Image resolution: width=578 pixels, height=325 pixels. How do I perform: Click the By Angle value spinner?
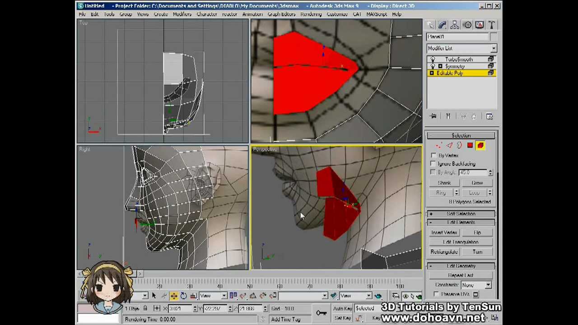490,172
